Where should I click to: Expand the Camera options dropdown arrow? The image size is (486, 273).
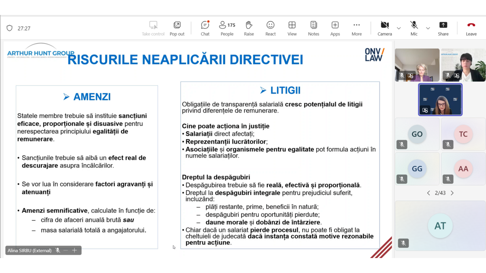(399, 28)
